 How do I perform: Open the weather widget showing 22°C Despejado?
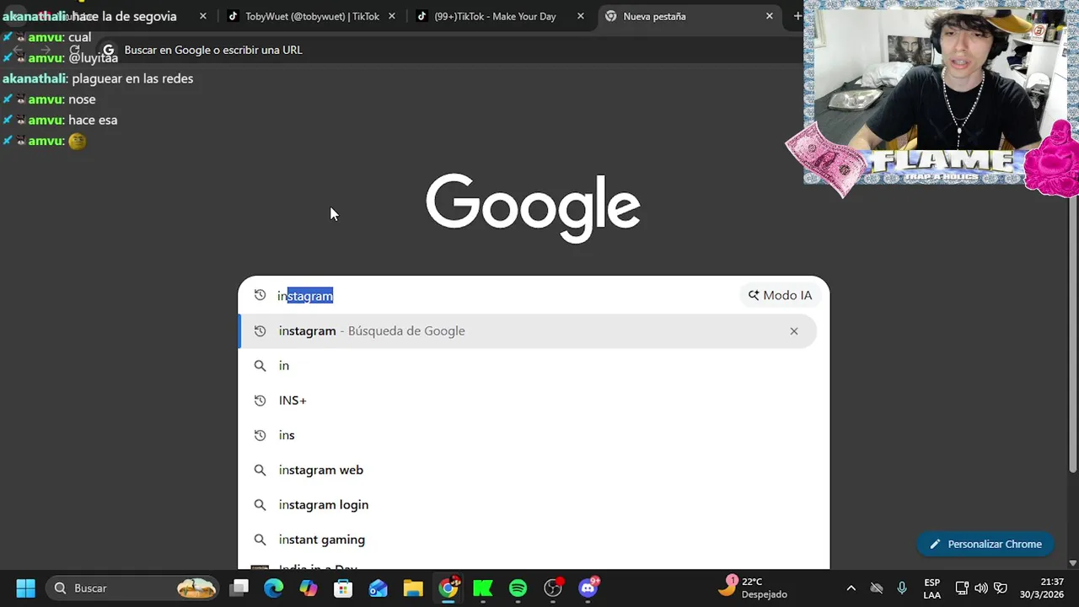(754, 588)
